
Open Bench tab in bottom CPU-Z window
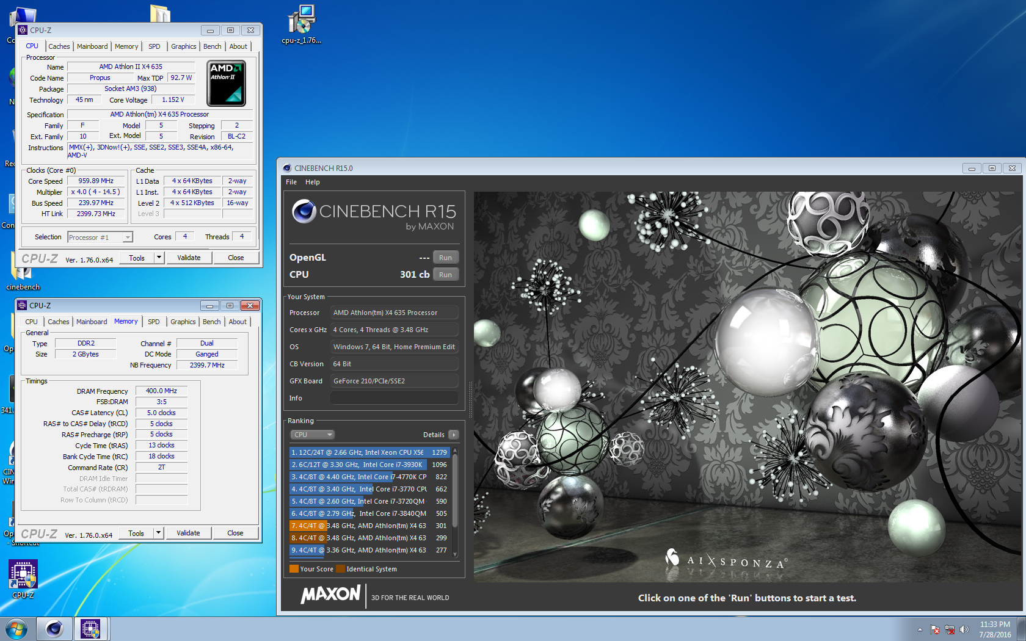tap(212, 322)
